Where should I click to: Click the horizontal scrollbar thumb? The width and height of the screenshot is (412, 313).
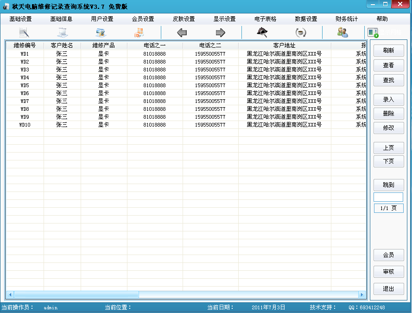click(76, 294)
